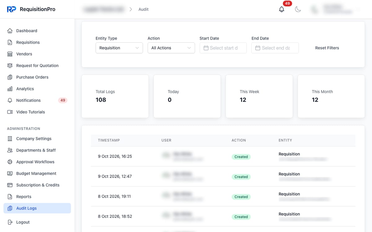
Task: Open Request for Quotation page
Action: click(37, 66)
